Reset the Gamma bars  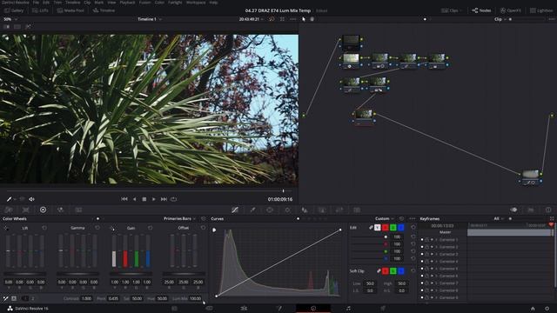click(97, 228)
